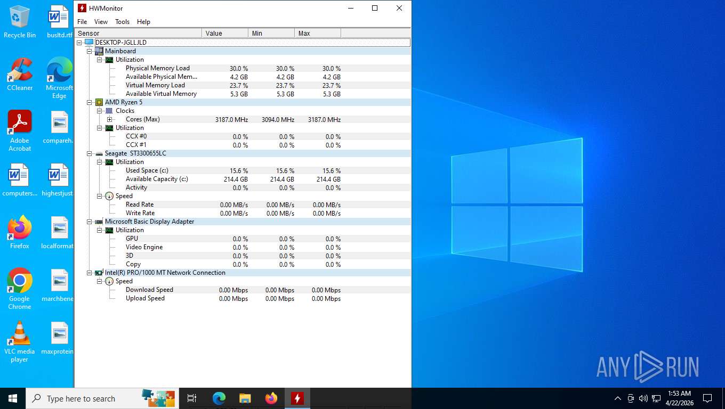Show hidden system tray icons

618,398
